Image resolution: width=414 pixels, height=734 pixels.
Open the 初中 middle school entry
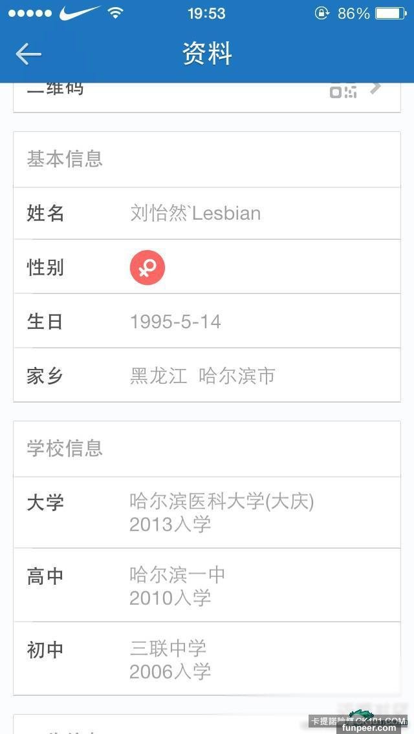[x=207, y=659]
